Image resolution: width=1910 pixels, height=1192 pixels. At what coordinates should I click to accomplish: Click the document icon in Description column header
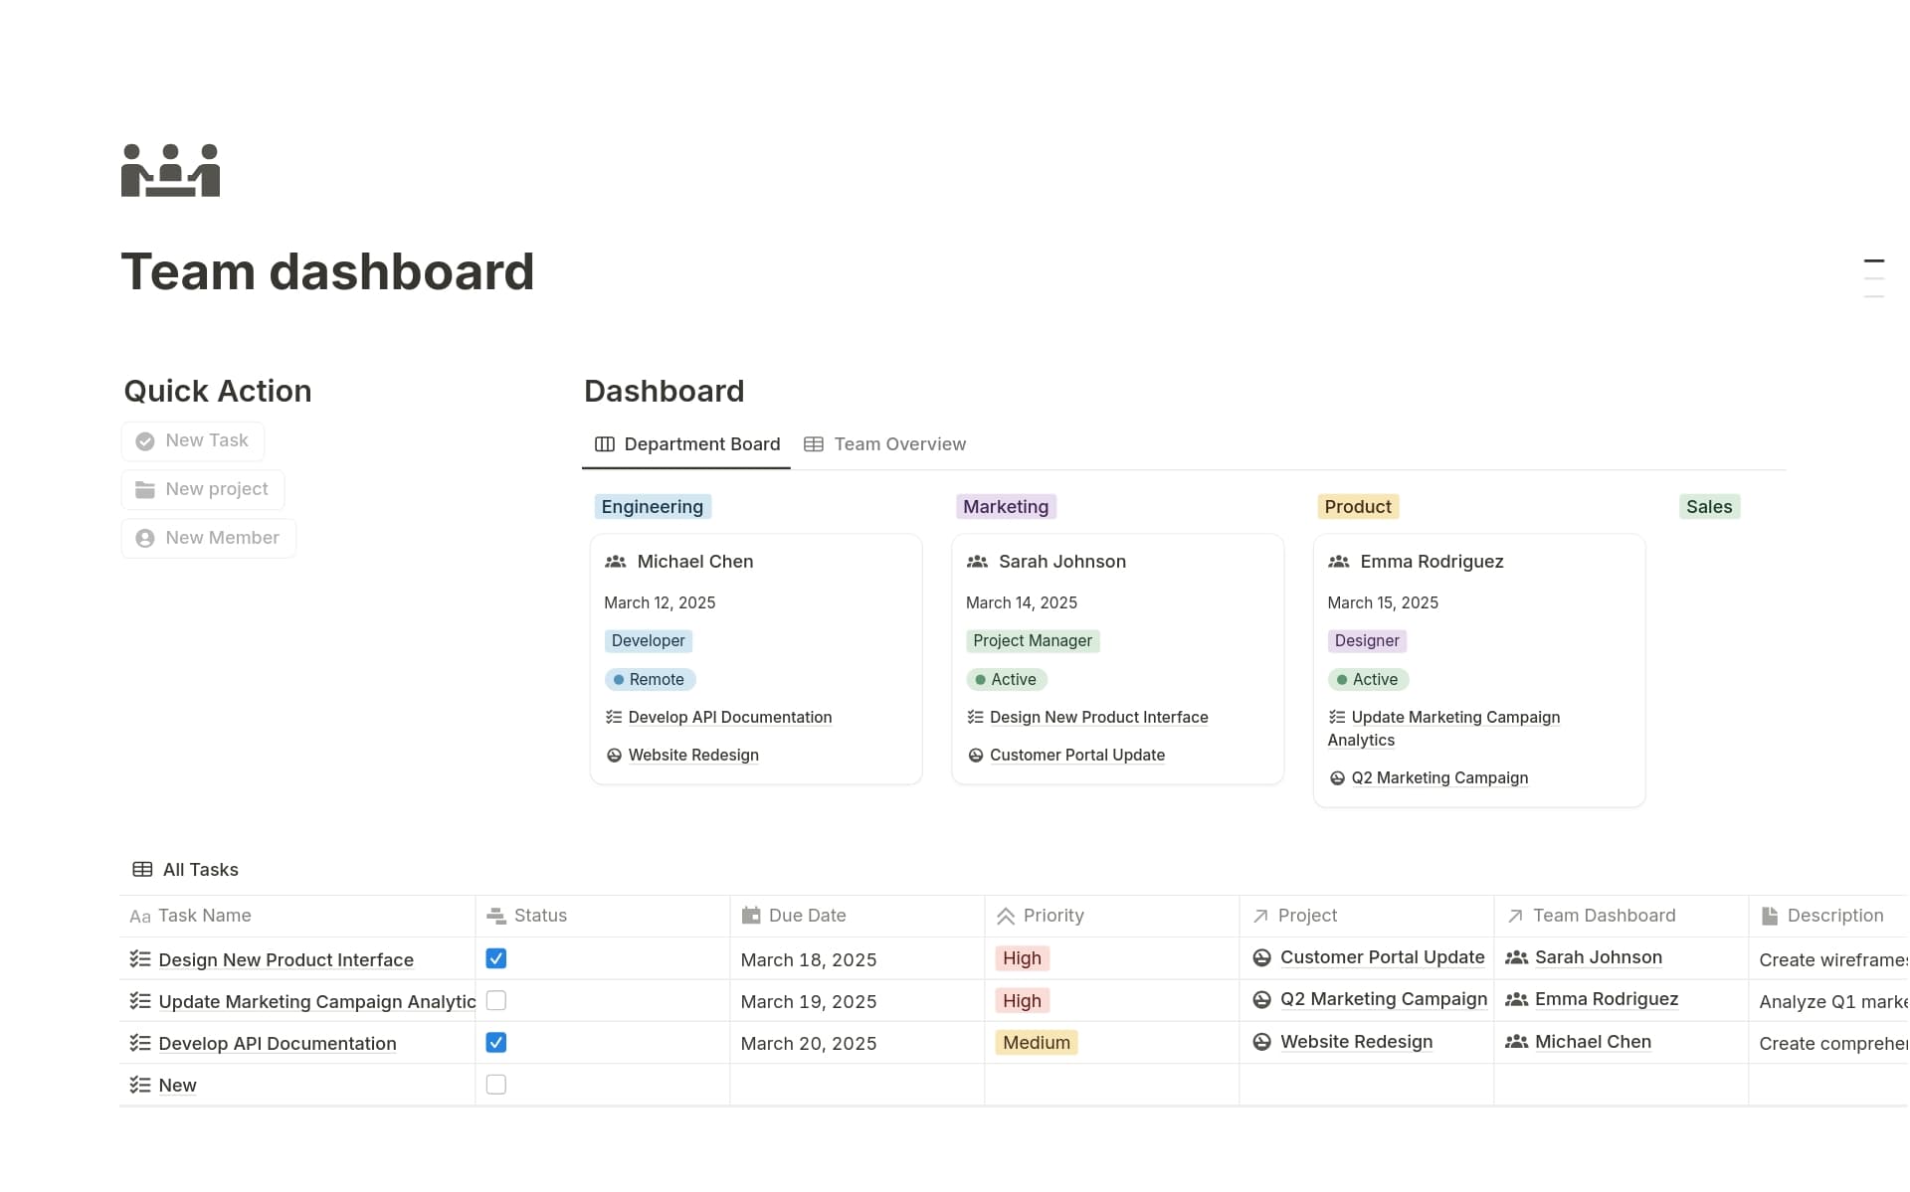click(x=1768, y=915)
